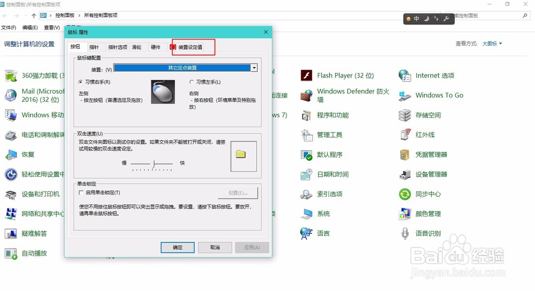535x291 pixels.
Task: Switch to the 按钮 tab
Action: click(x=75, y=47)
